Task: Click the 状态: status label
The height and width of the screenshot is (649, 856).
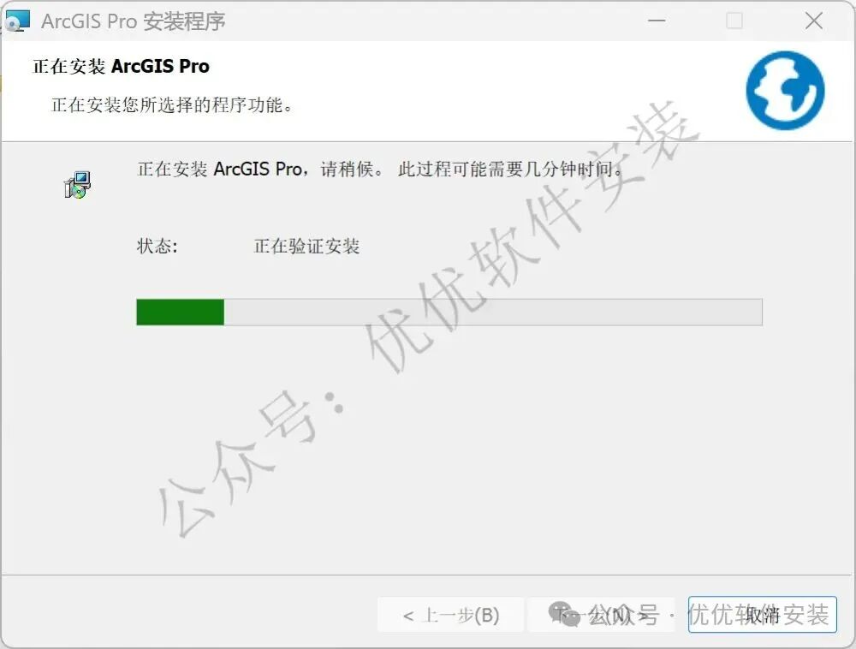Action: click(158, 247)
